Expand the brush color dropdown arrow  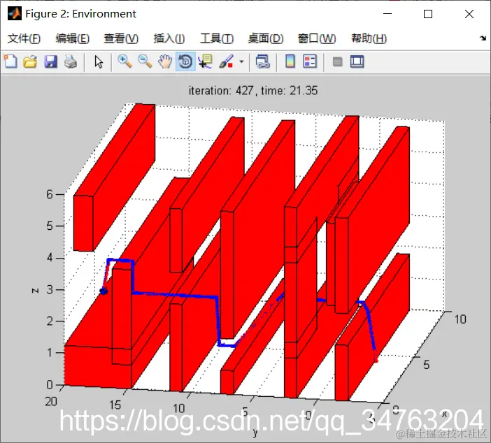pos(241,61)
